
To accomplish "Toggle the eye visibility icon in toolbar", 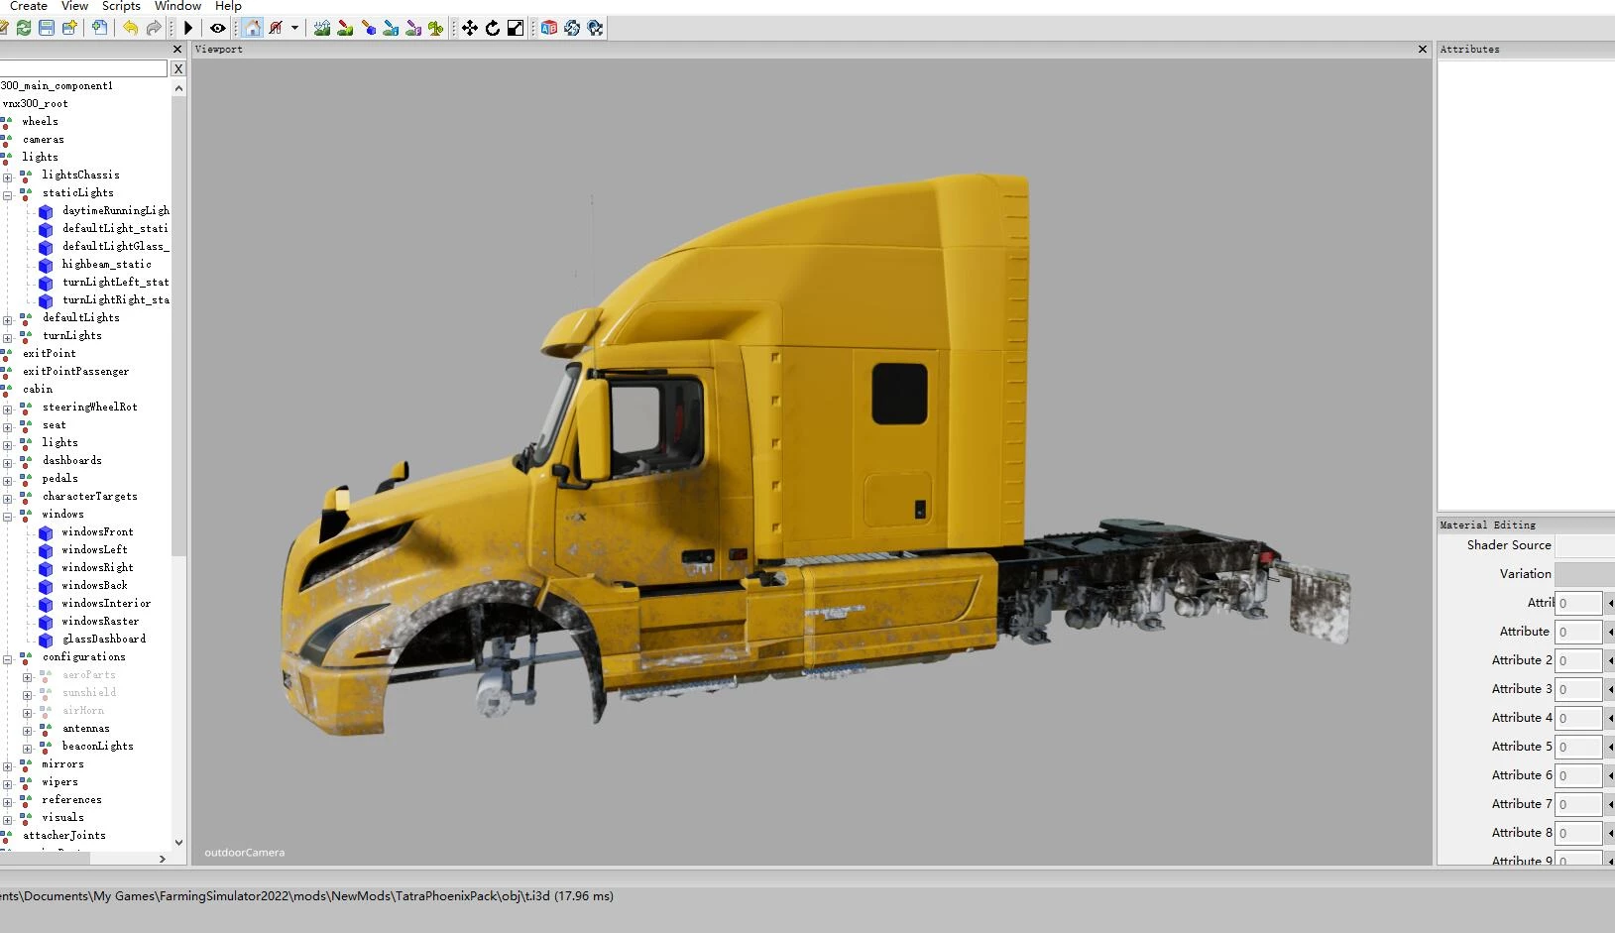I will point(217,28).
